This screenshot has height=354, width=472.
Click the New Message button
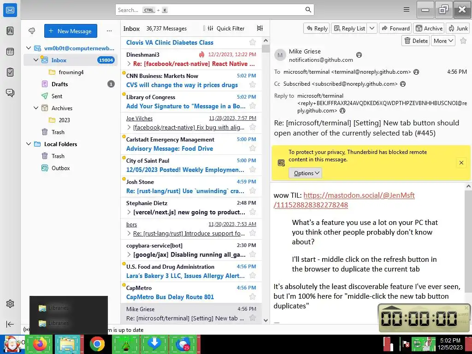[x=71, y=31]
